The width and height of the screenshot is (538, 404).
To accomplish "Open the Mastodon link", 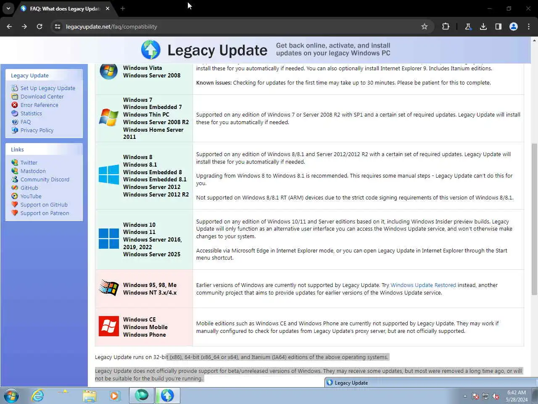I will click(33, 171).
